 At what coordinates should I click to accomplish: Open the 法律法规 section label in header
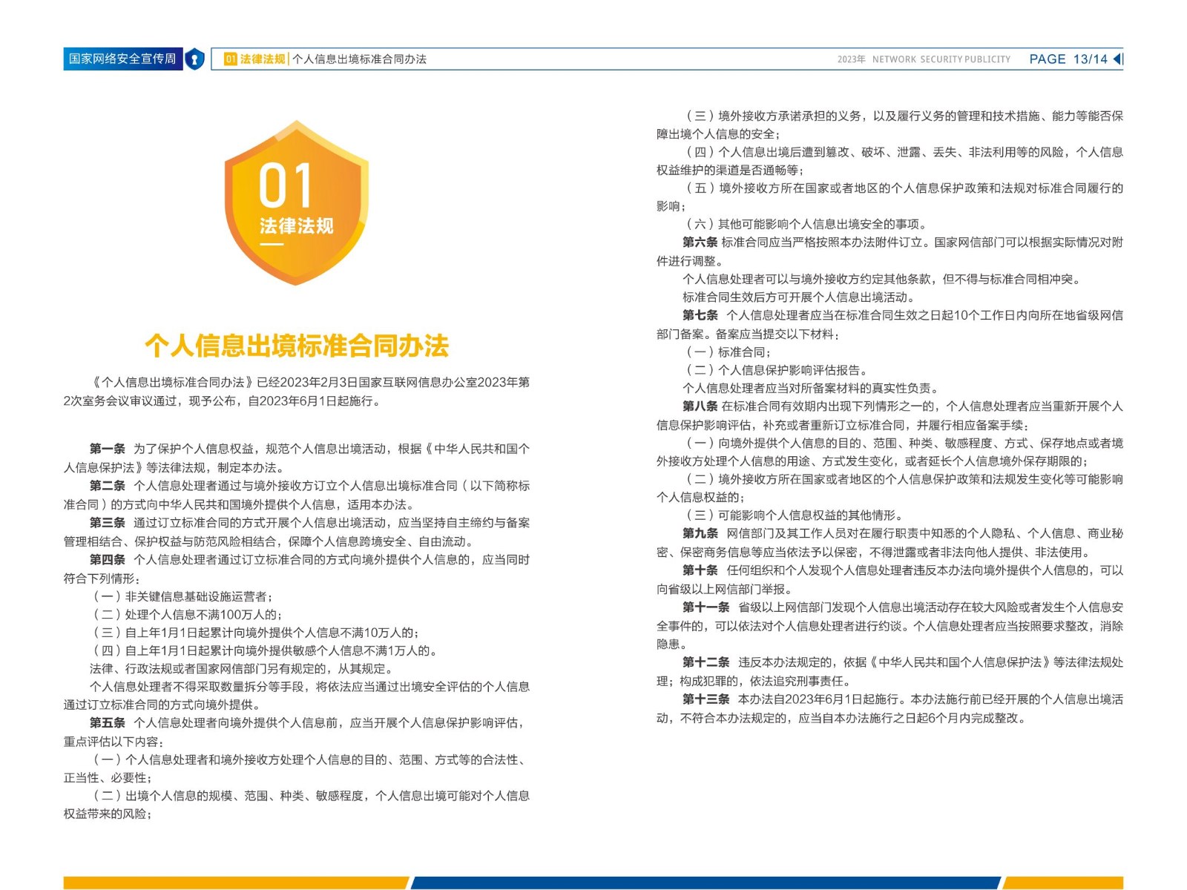tap(263, 59)
